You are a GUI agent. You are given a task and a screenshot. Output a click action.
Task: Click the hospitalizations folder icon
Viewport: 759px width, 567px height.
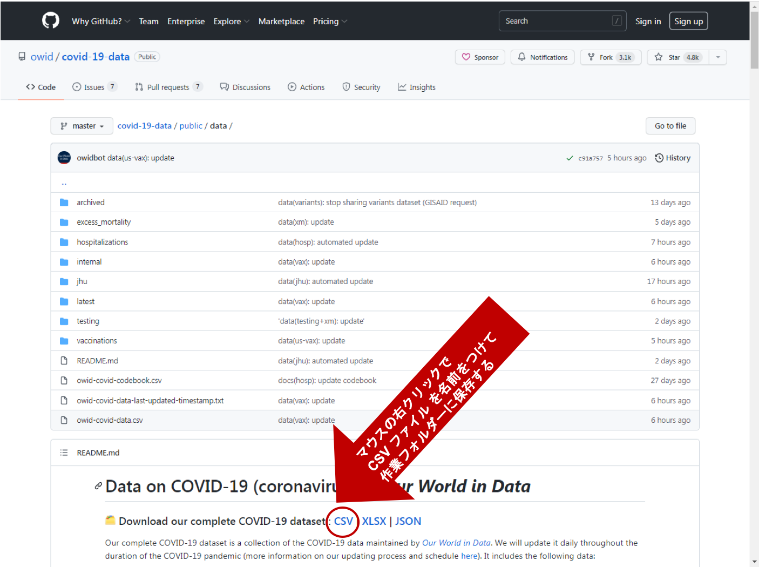coord(64,242)
